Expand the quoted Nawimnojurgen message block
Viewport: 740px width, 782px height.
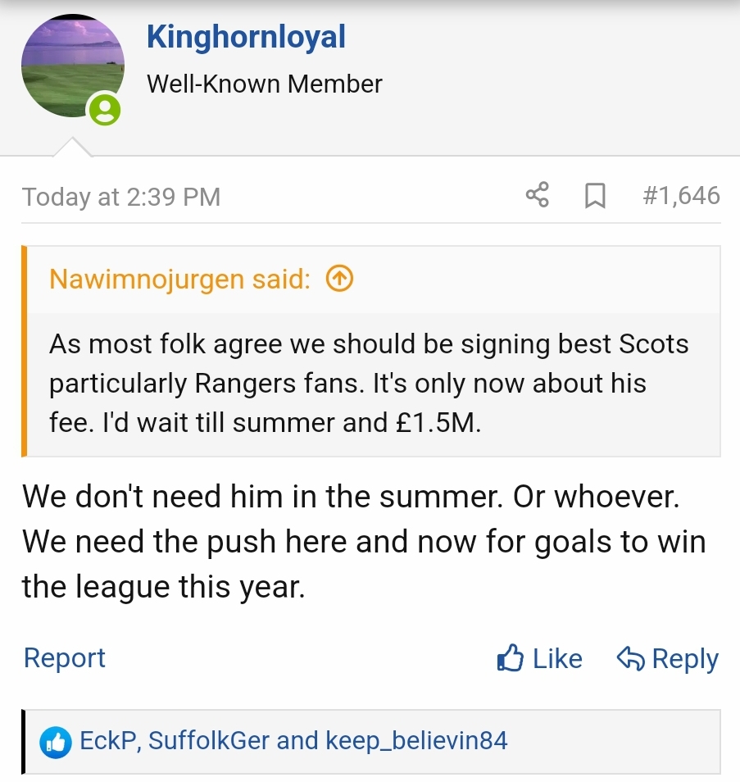point(369,383)
